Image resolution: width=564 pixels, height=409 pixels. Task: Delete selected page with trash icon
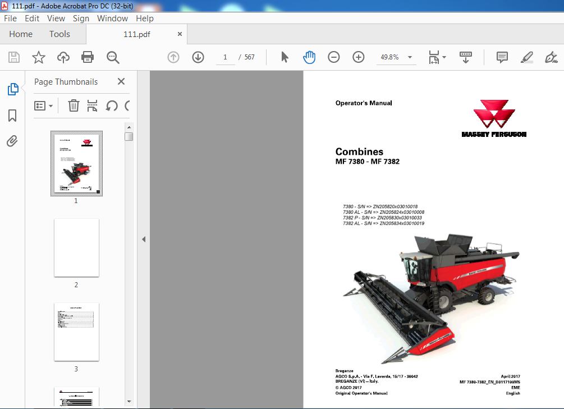tap(74, 106)
